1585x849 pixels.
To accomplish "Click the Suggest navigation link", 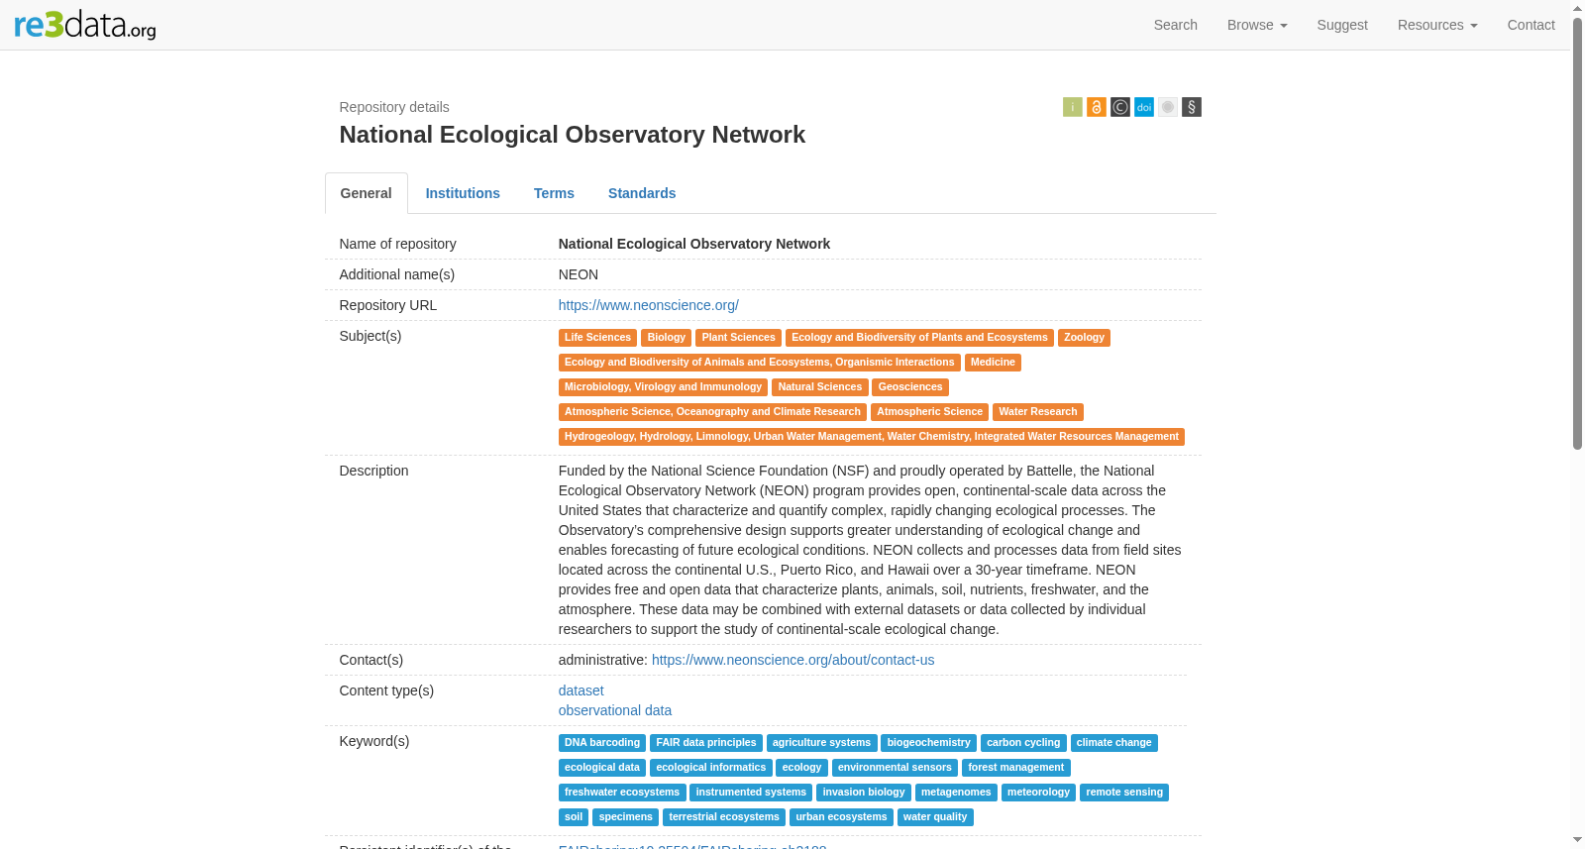I will tap(1341, 25).
